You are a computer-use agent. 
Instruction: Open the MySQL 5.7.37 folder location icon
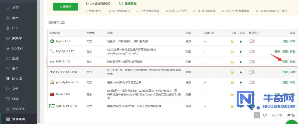(x=232, y=52)
